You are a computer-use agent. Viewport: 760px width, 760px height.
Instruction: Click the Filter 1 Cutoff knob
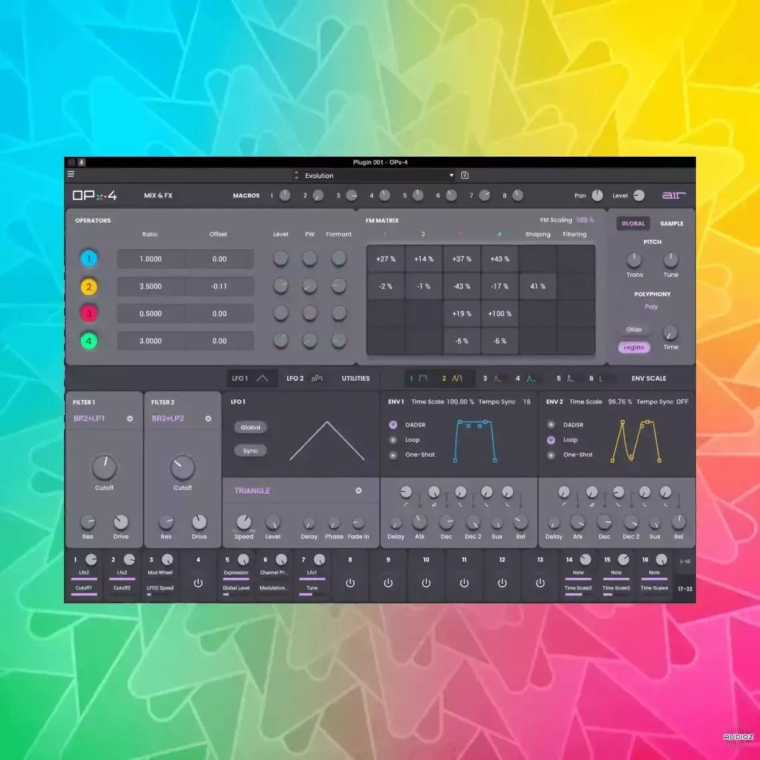pos(104,467)
